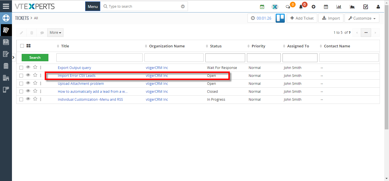
Task: Expand the left side panel arrow
Action: point(14,57)
